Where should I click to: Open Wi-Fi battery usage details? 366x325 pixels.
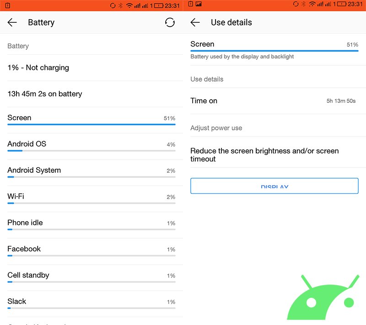(x=91, y=199)
